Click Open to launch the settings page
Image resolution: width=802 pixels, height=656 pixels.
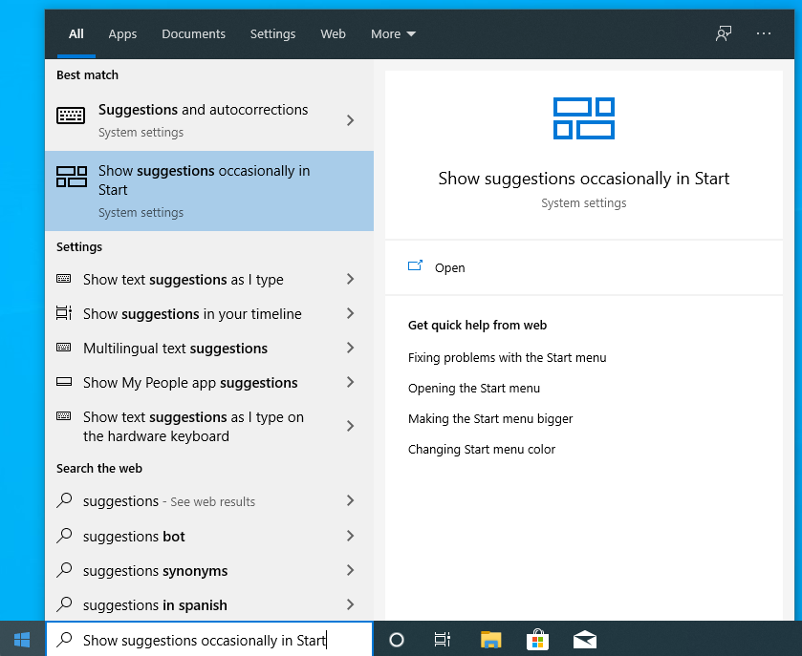(449, 267)
